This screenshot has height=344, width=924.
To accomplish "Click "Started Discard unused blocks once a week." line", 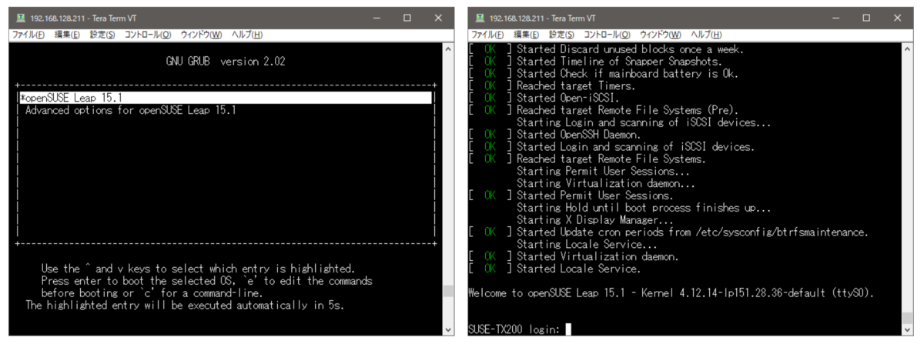I will point(630,49).
